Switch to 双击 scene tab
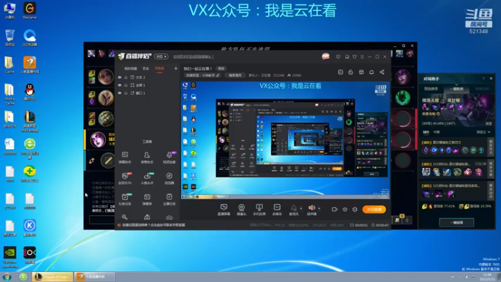 [146, 68]
